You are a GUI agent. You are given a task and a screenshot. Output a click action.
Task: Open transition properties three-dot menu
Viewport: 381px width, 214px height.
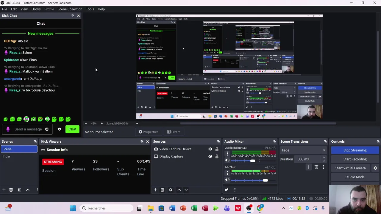pos(324,167)
